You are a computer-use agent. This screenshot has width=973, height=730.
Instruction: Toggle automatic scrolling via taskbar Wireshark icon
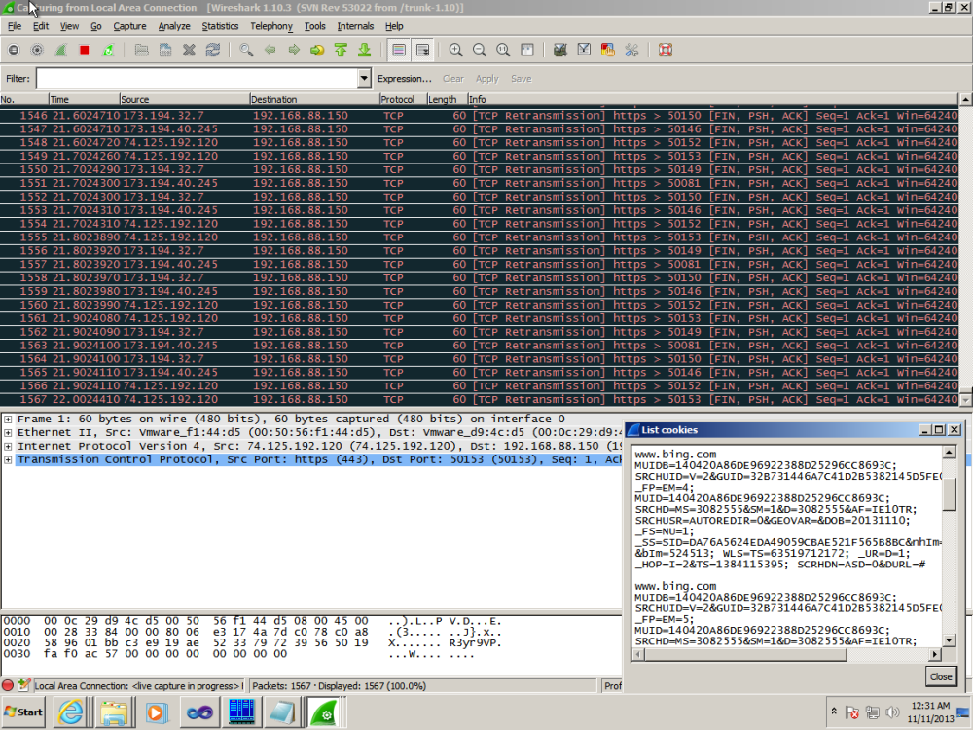pos(325,712)
